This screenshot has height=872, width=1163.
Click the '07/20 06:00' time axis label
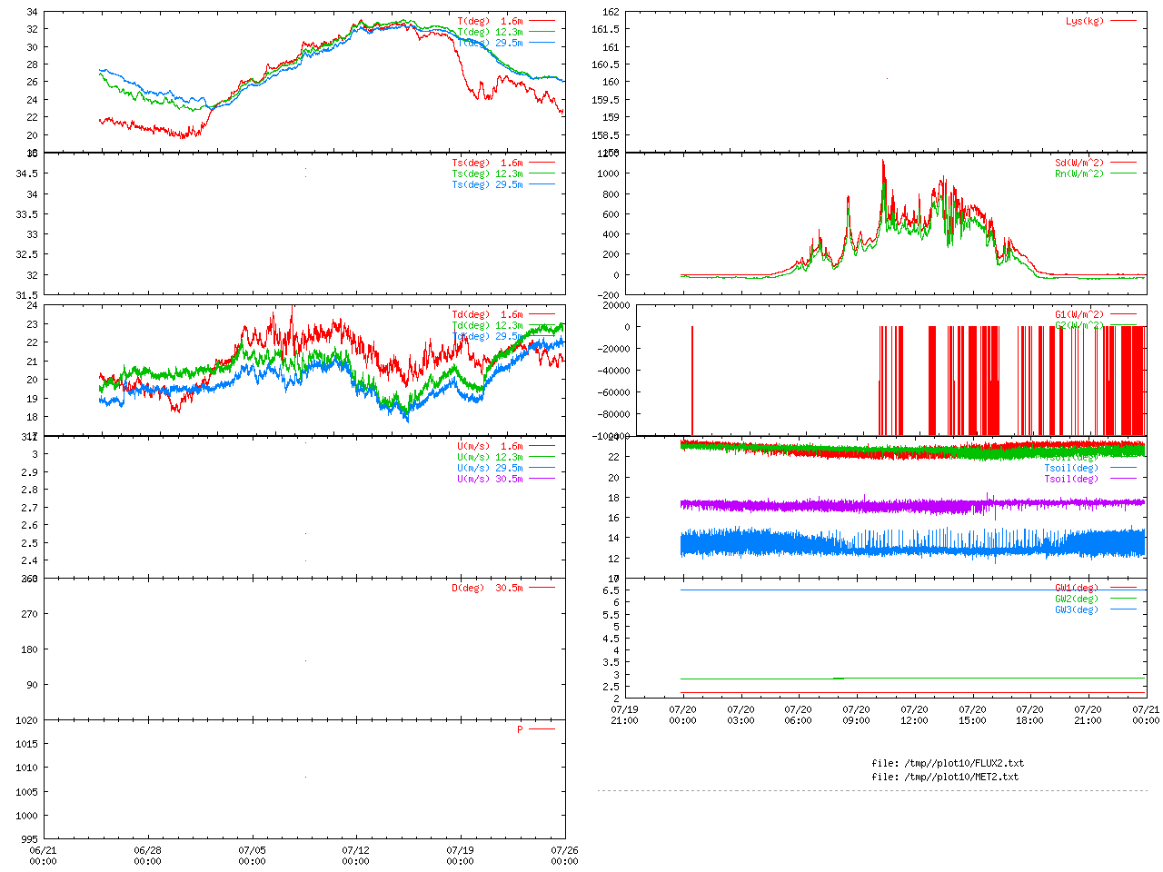[799, 715]
